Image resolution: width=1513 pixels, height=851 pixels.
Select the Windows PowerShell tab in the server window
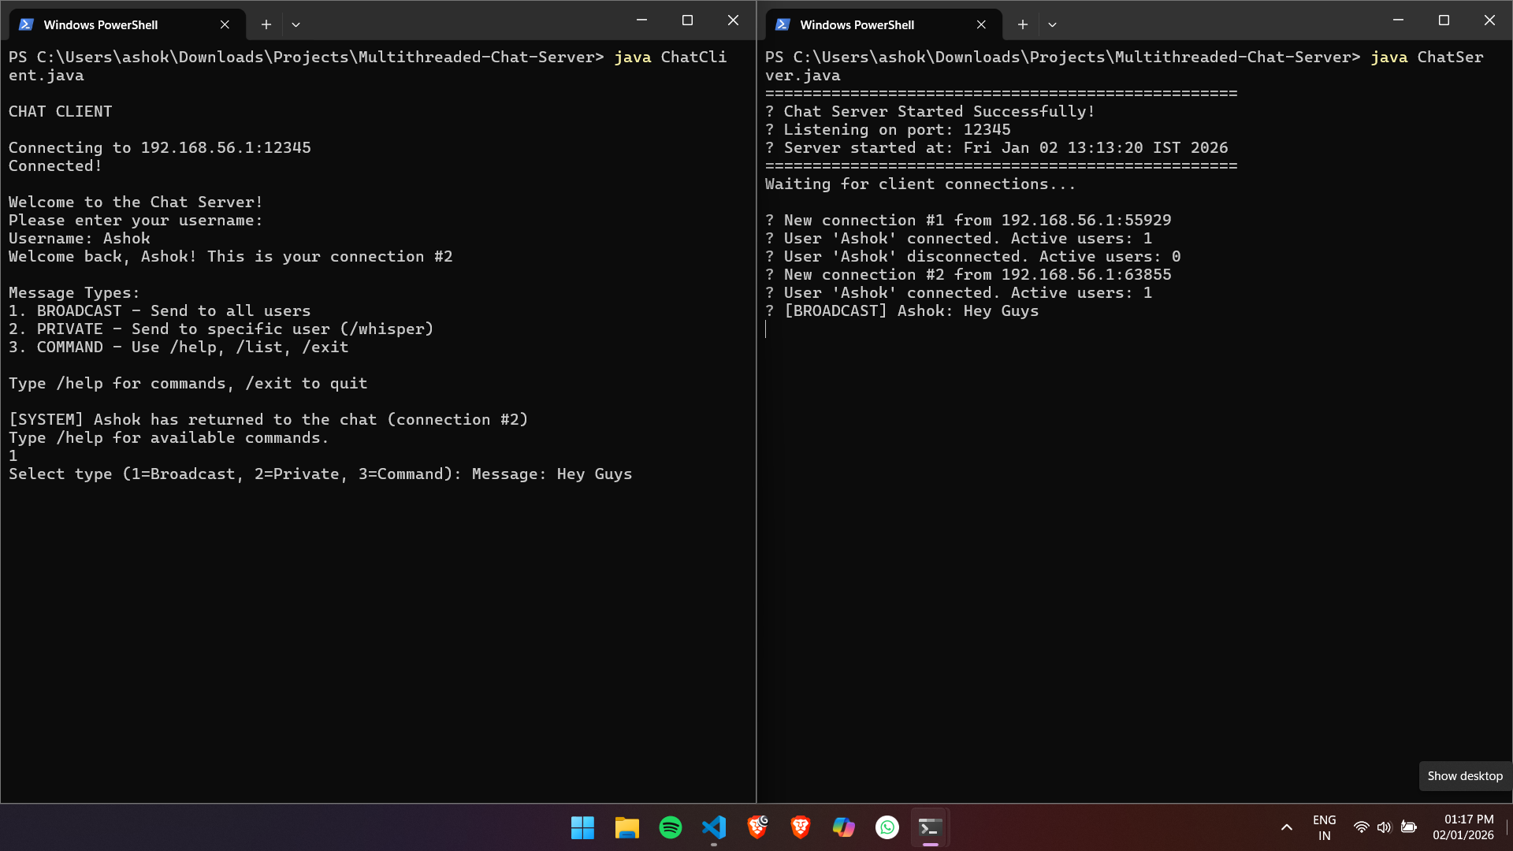[867, 24]
